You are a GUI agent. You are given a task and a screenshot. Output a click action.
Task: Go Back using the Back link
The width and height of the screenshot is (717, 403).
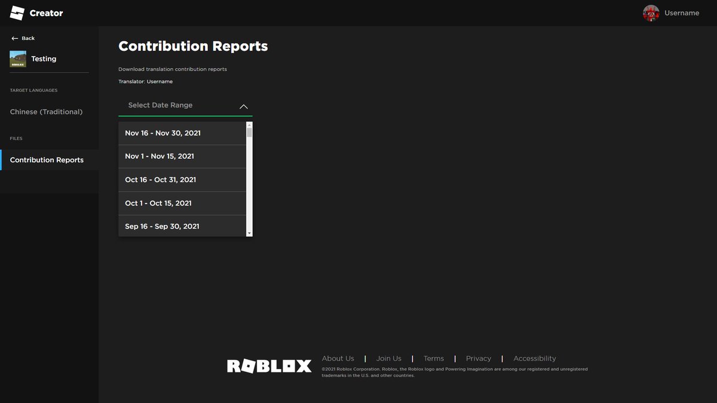pos(28,38)
